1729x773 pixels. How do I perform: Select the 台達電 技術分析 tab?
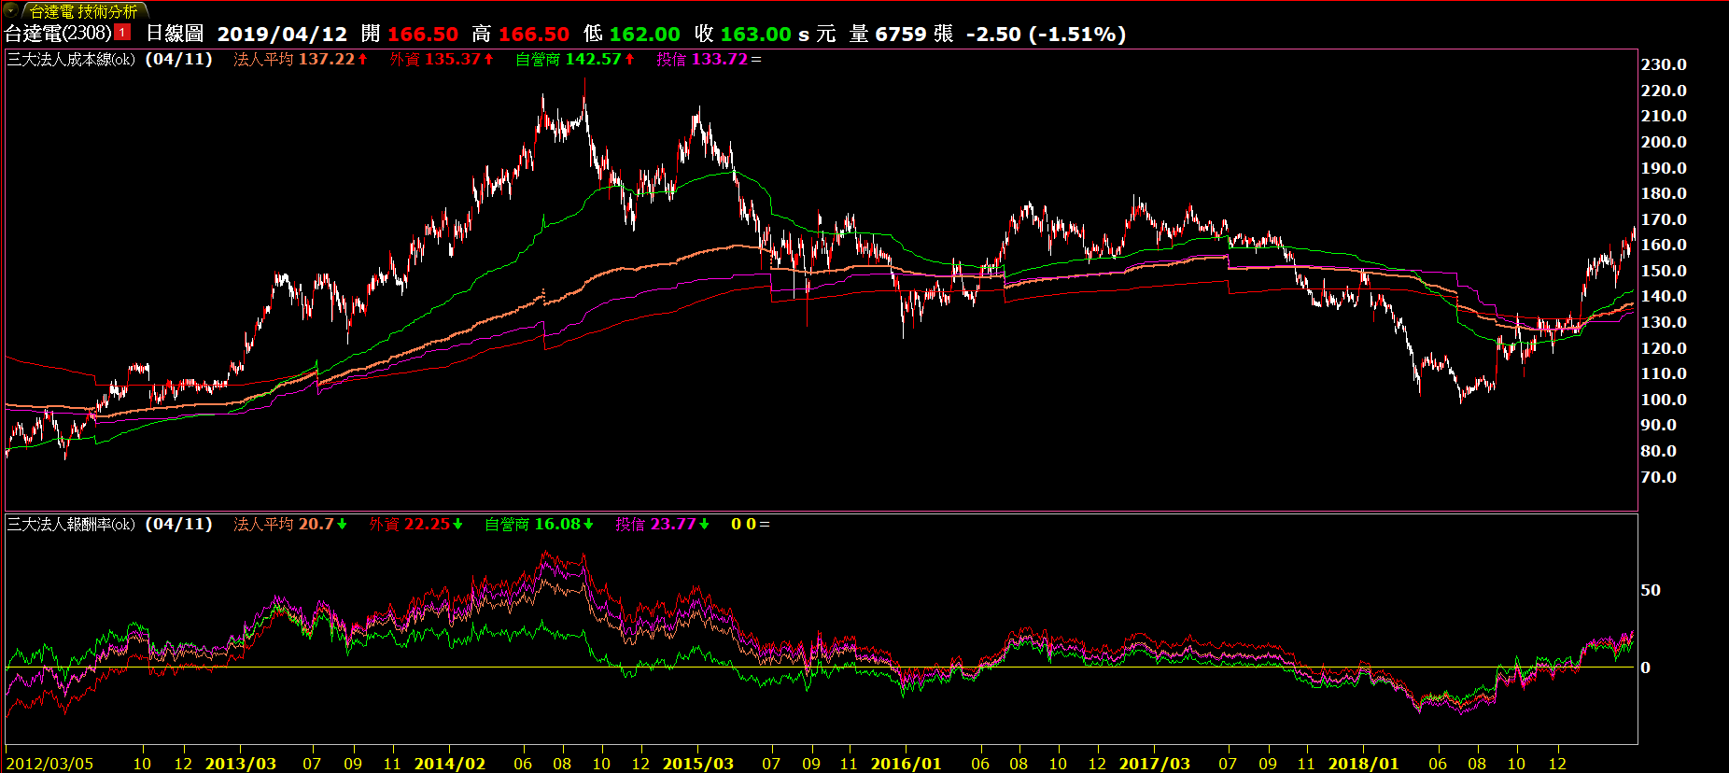pos(83,11)
